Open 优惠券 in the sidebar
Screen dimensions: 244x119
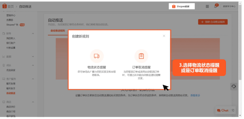[x=10, y=20]
